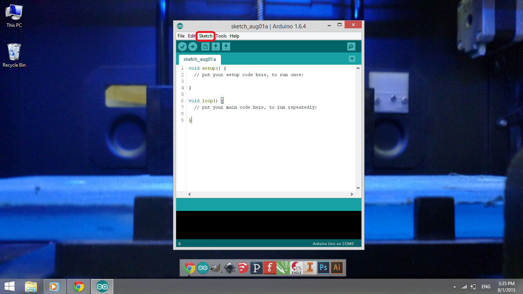Launch Photoshop from the desktop dock
523x294 pixels.
click(323, 268)
